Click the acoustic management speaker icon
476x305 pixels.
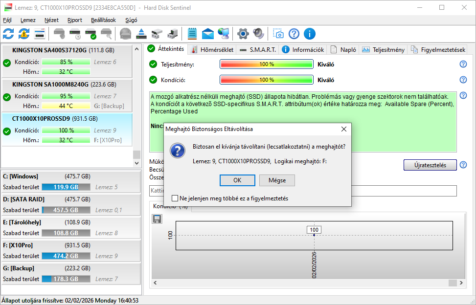(x=258, y=34)
